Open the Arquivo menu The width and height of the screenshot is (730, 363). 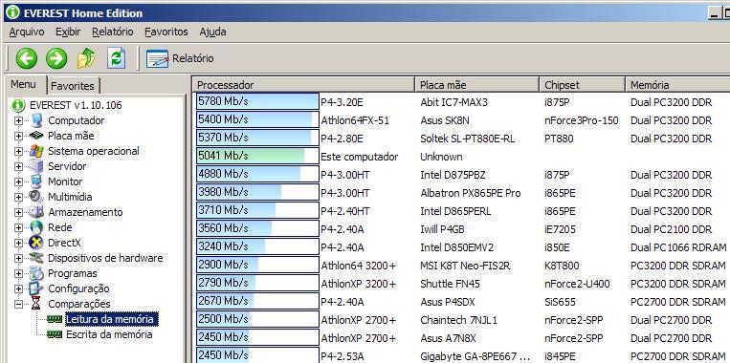click(x=27, y=32)
